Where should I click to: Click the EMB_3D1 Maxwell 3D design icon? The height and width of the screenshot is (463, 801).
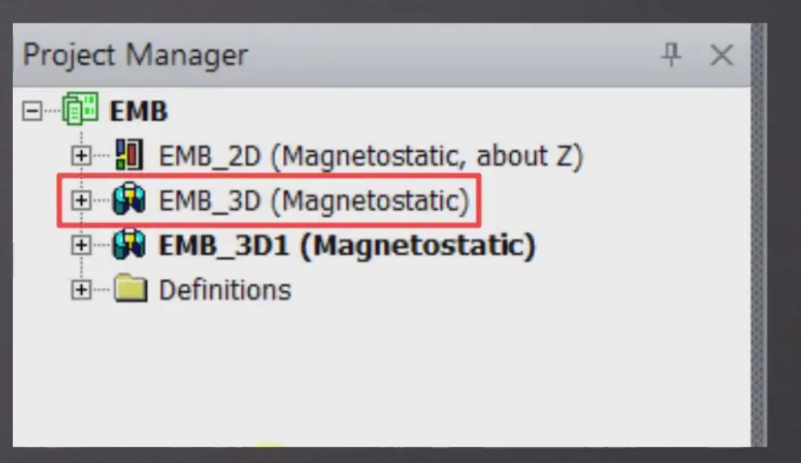point(129,244)
